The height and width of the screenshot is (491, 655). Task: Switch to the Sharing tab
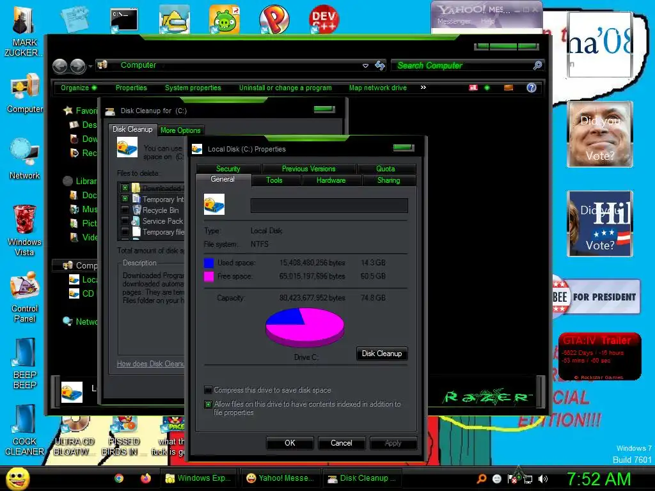(388, 180)
